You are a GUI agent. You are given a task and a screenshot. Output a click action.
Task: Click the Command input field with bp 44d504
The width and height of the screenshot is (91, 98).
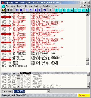[x=30, y=91]
